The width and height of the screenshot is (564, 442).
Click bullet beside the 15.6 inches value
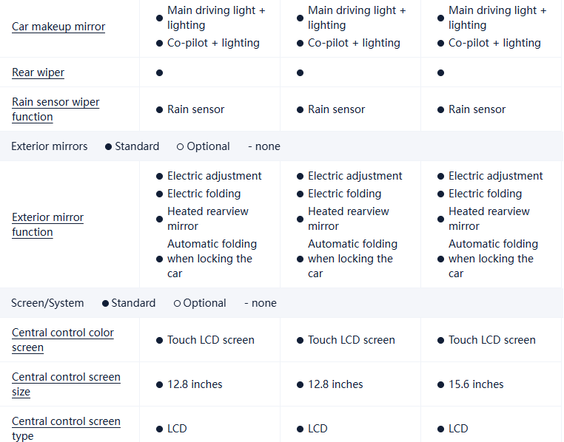(440, 384)
